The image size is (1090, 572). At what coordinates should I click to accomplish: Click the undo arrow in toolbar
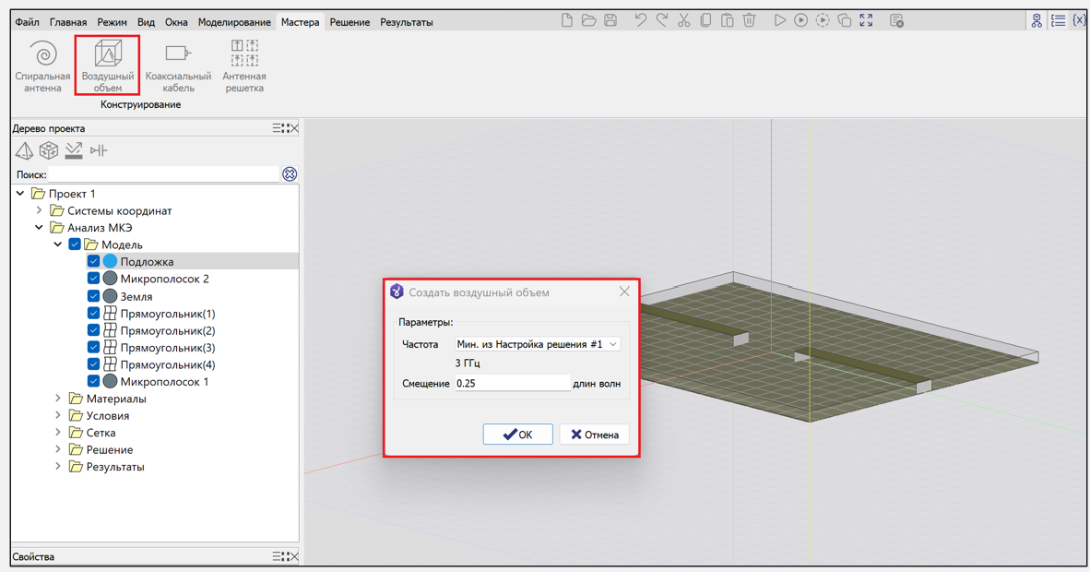click(640, 20)
